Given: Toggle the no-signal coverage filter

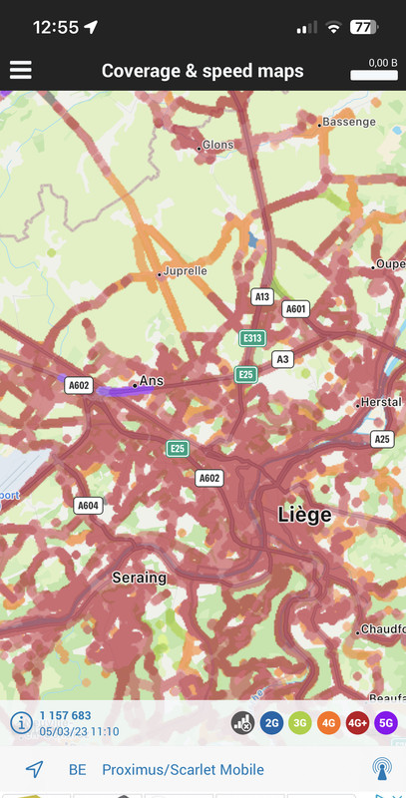Looking at the screenshot, I should point(242,722).
